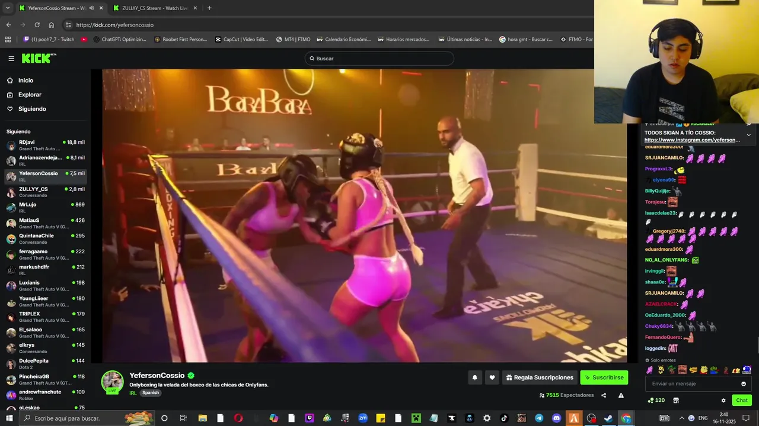Open ZULLYY_CS channel in following list
759x426 pixels.
(x=45, y=192)
